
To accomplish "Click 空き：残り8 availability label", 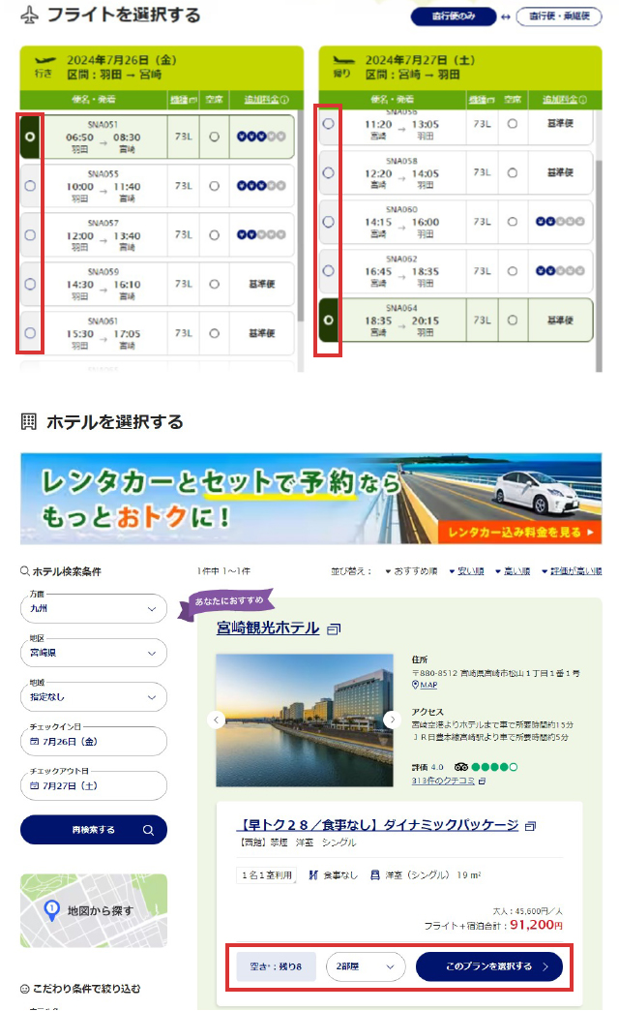I will [276, 966].
